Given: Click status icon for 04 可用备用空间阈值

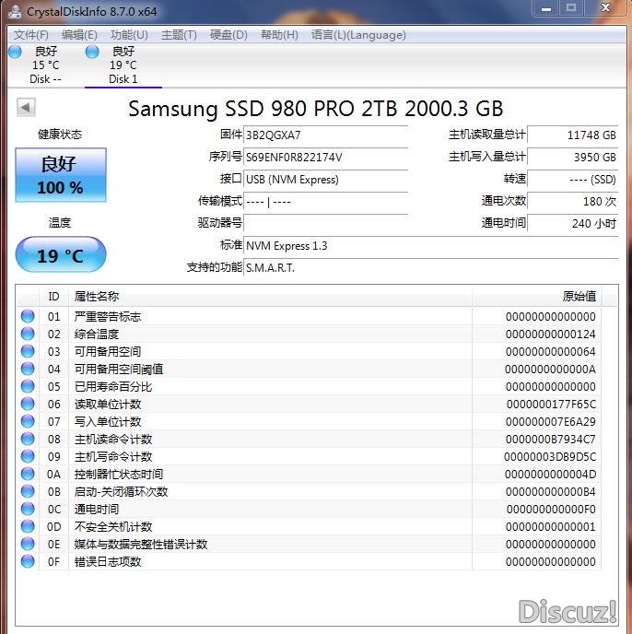Looking at the screenshot, I should [28, 369].
